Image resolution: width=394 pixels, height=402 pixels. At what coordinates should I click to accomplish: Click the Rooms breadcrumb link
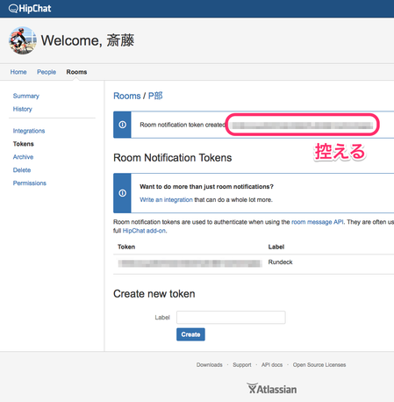pyautogui.click(x=127, y=96)
